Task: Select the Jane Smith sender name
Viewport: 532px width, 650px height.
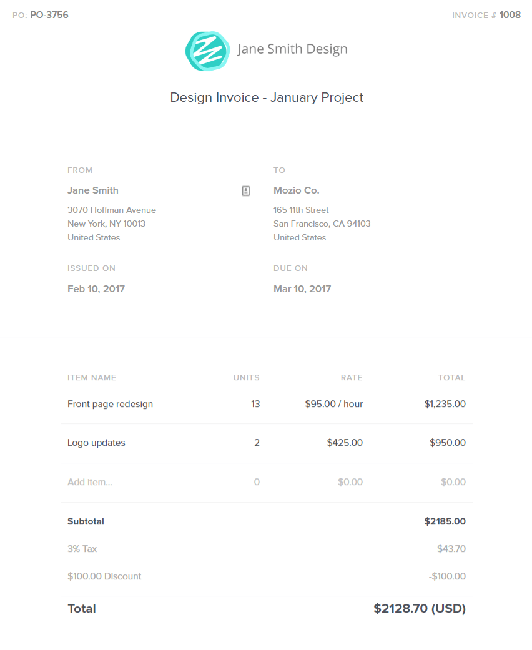Action: 93,190
